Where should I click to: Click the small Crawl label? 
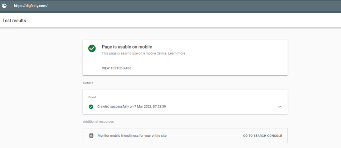coord(92,97)
